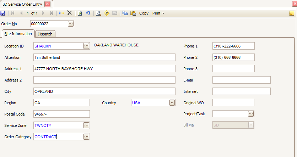Open the Country dropdown list
297x157 pixels.
(x=172, y=103)
